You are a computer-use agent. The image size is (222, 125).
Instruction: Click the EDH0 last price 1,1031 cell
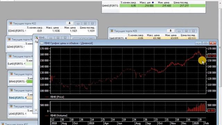[87, 31]
